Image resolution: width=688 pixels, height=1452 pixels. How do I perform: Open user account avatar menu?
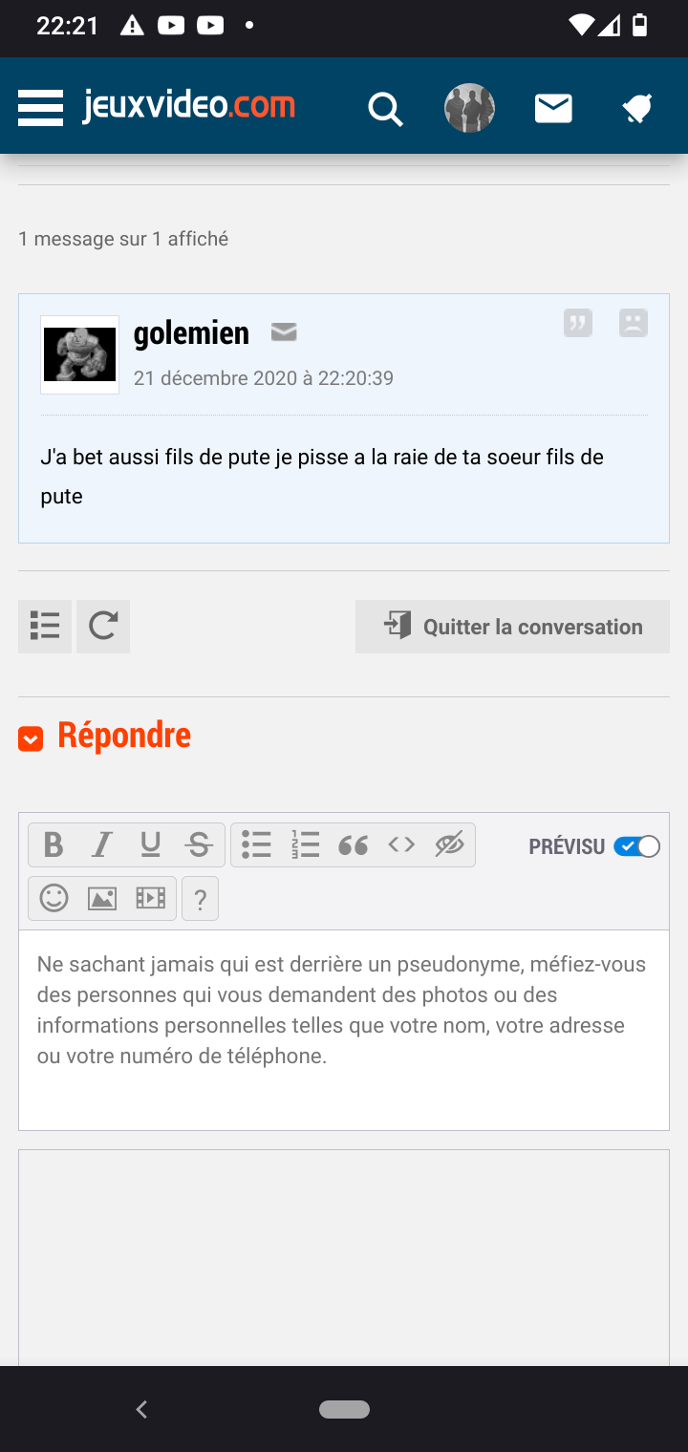[x=469, y=108]
